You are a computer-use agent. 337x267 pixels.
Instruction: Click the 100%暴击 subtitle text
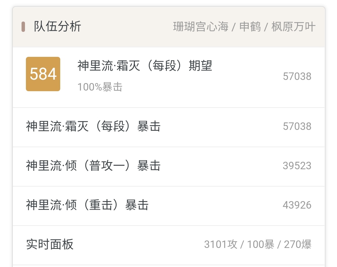(100, 87)
